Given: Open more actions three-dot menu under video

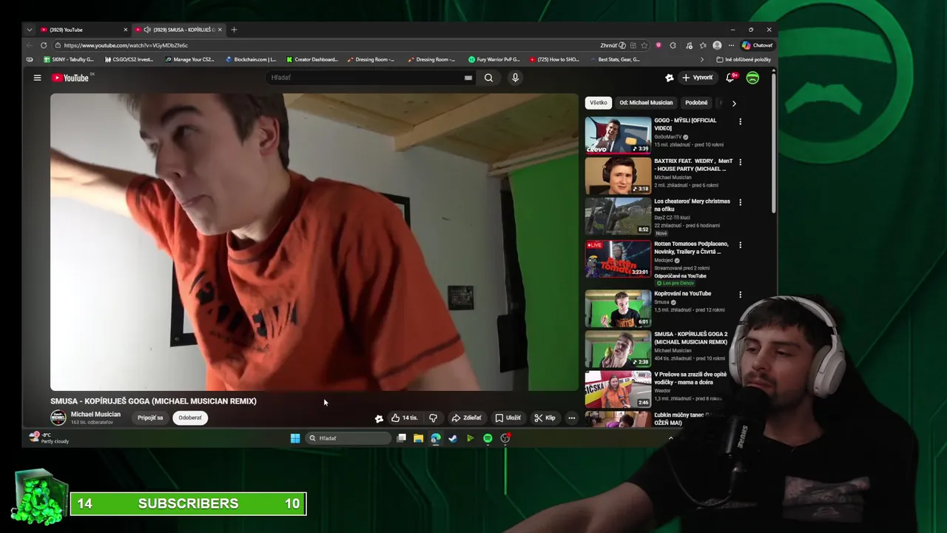Looking at the screenshot, I should [x=571, y=418].
